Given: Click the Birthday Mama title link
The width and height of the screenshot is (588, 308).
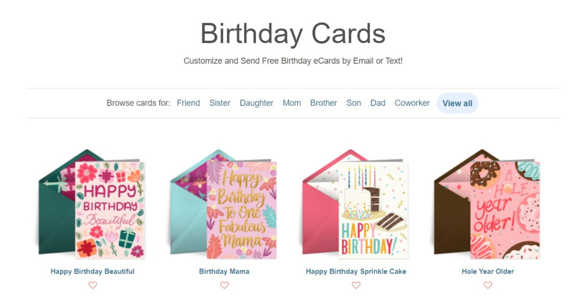Looking at the screenshot, I should tap(224, 271).
